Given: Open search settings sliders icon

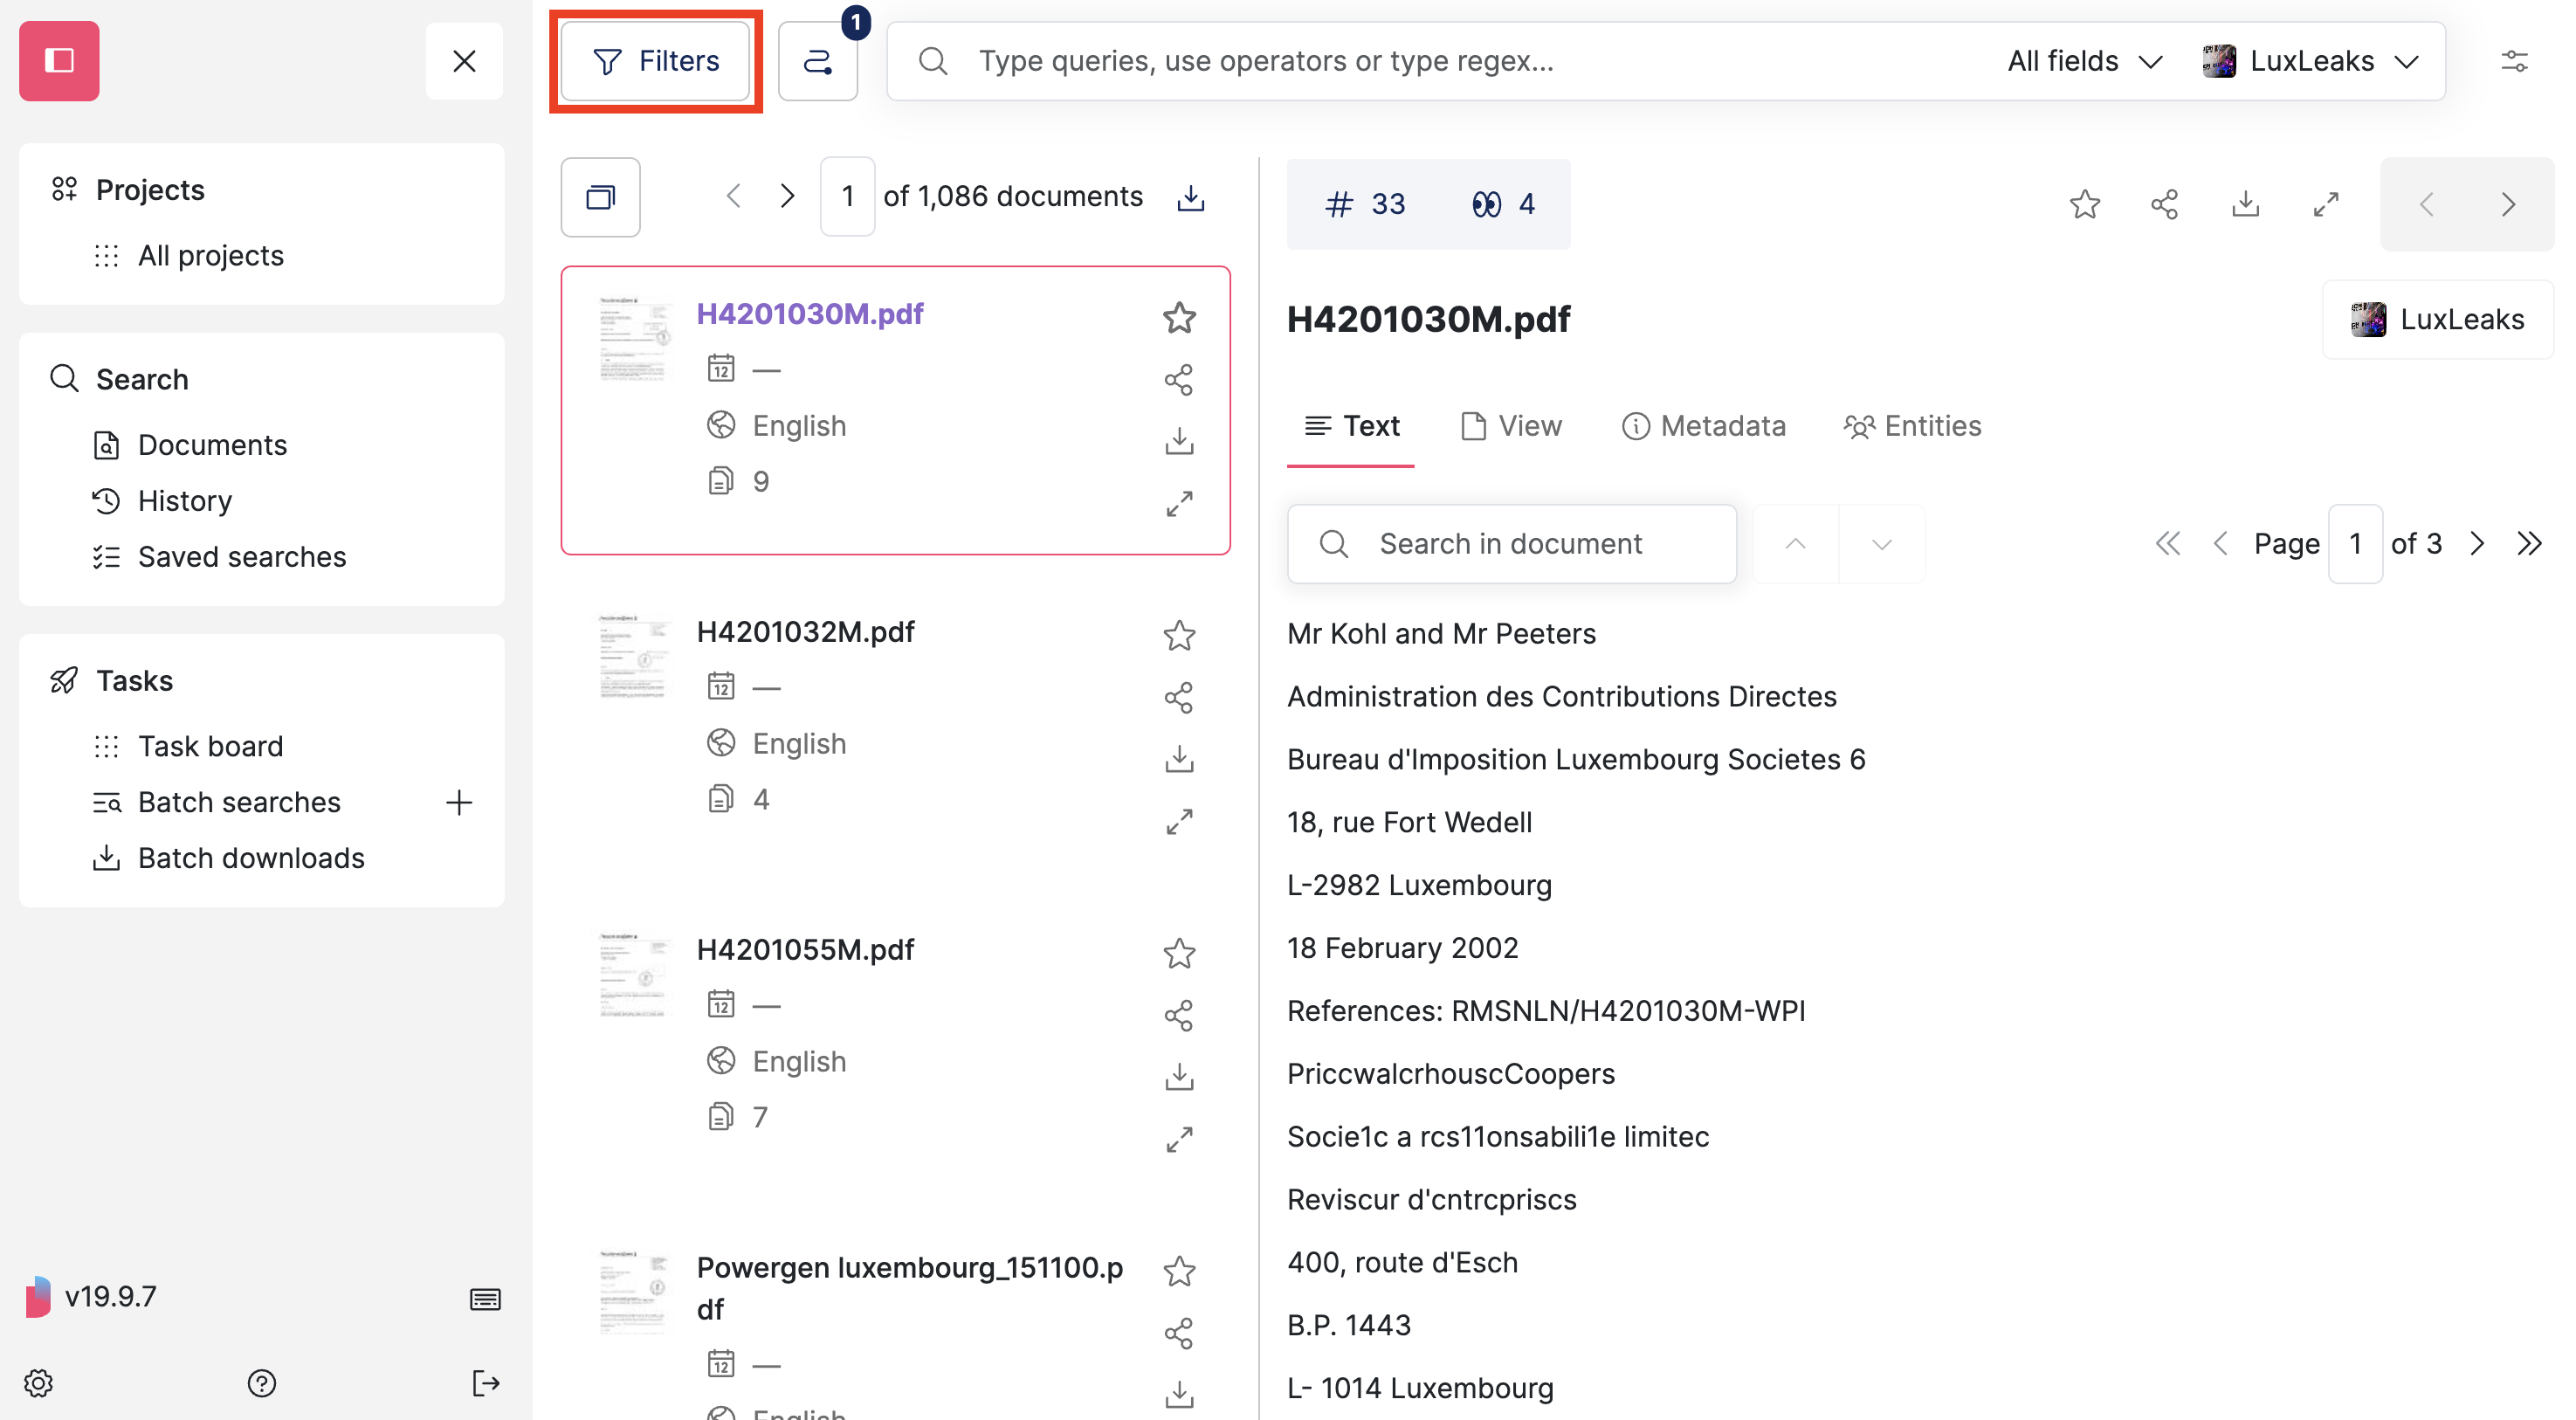Looking at the screenshot, I should pyautogui.click(x=2514, y=61).
